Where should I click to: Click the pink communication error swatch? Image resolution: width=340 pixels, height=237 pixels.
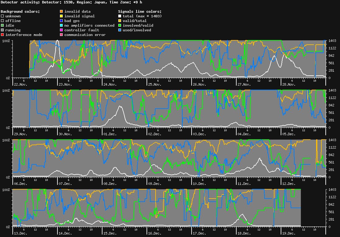(61, 35)
